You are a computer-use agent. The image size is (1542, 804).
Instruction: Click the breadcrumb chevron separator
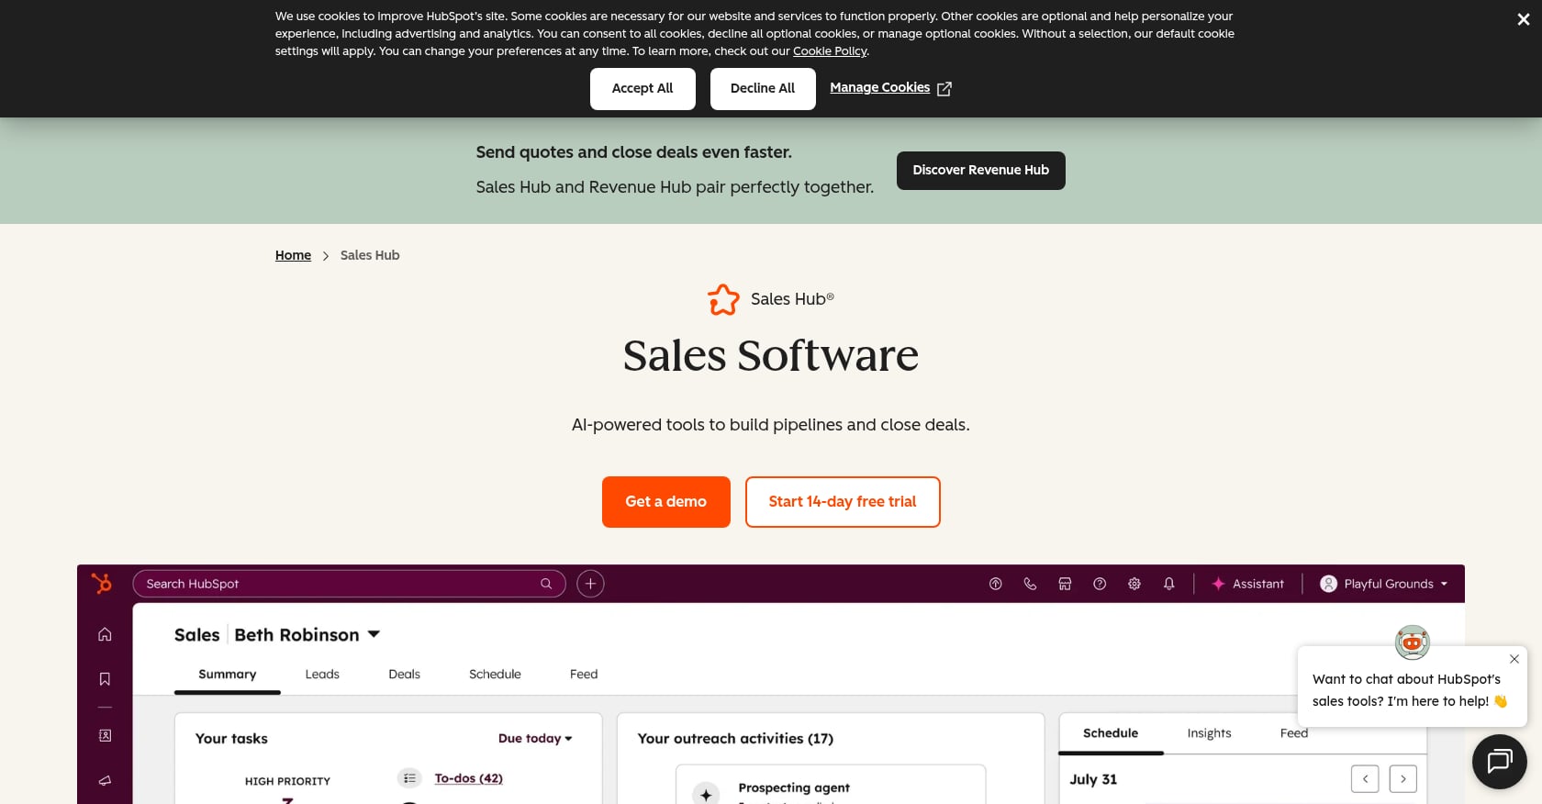click(x=326, y=256)
